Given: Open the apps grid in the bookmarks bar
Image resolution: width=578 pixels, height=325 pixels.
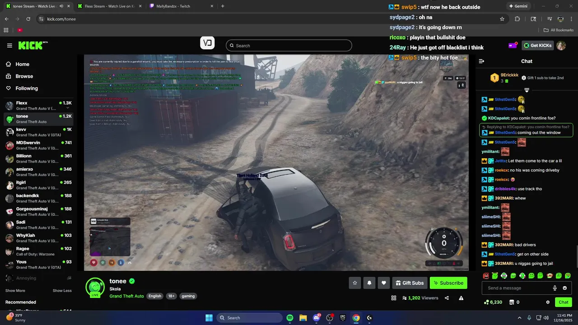Looking at the screenshot, I should click(6, 30).
